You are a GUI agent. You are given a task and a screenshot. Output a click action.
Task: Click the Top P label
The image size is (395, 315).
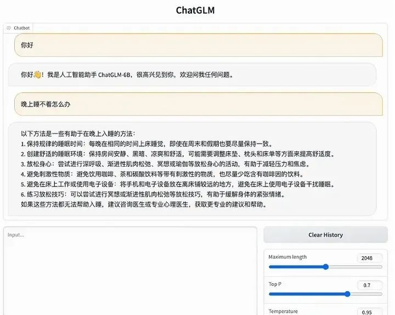pos(275,284)
